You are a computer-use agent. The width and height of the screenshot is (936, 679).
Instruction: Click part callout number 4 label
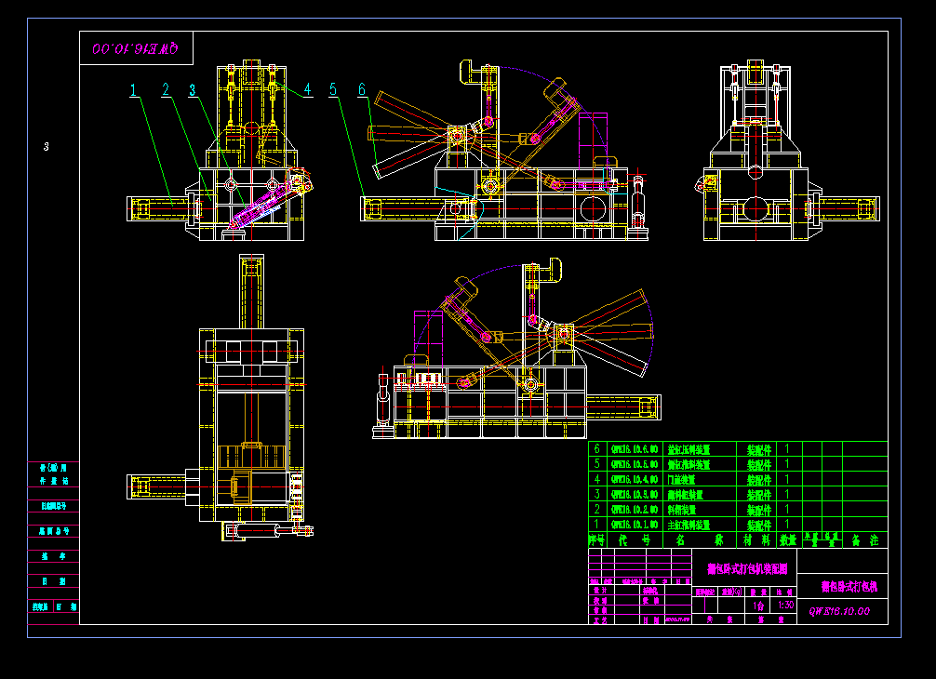305,90
